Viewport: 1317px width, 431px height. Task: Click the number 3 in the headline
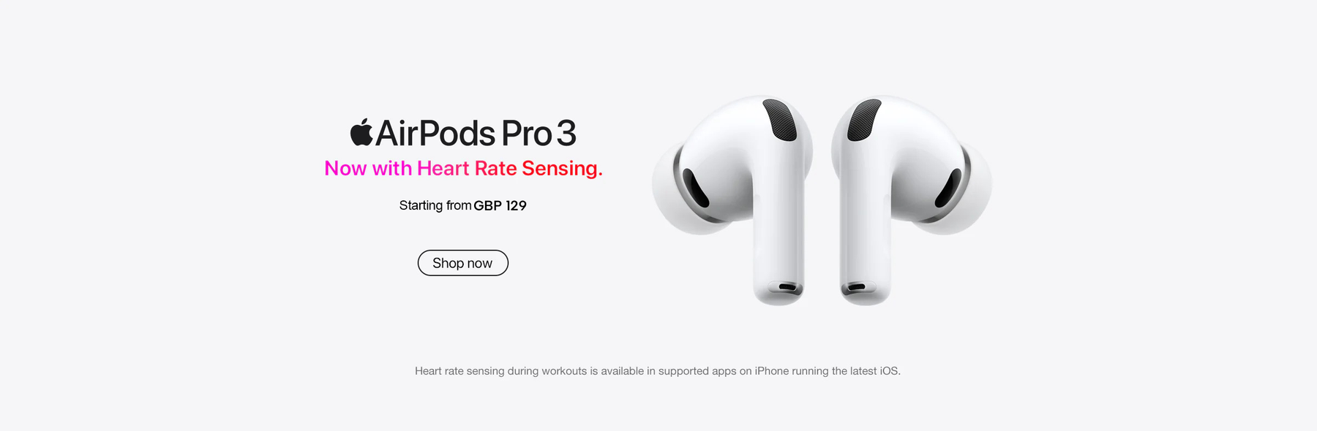coord(566,134)
